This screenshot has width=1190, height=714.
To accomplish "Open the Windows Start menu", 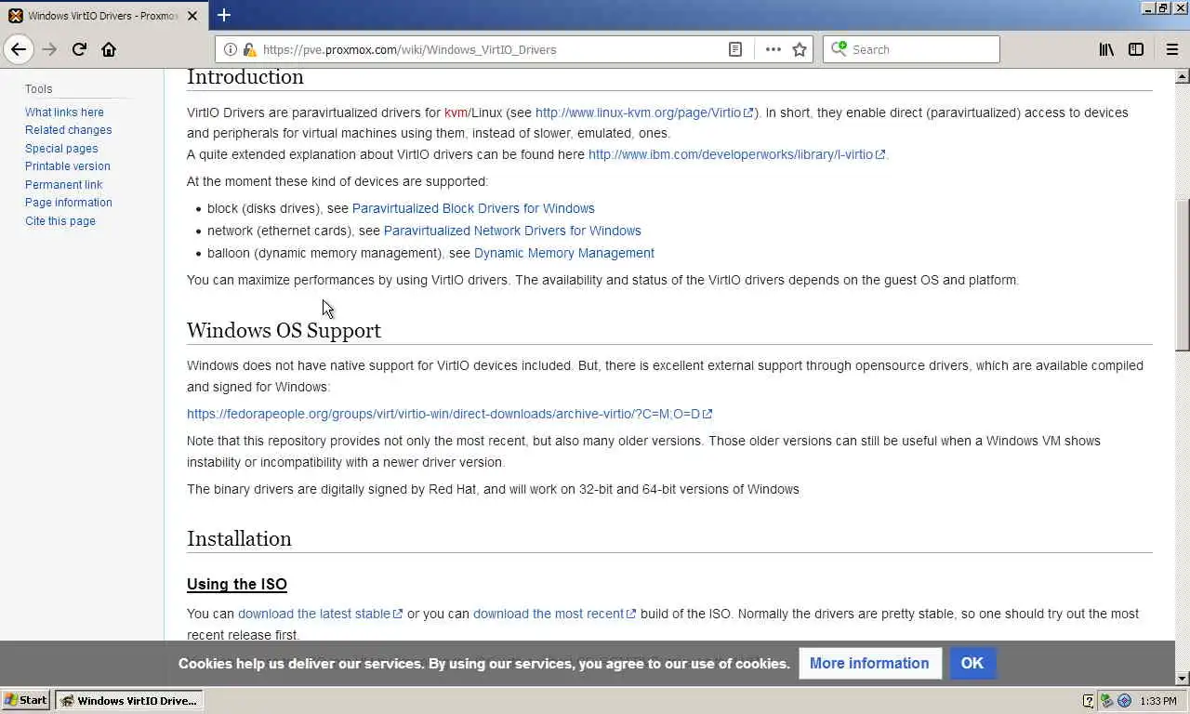I will click(x=26, y=701).
